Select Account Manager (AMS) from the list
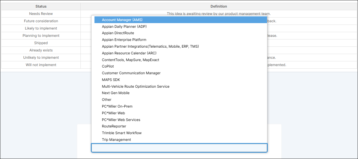The height and width of the screenshot is (159, 358). coord(122,20)
